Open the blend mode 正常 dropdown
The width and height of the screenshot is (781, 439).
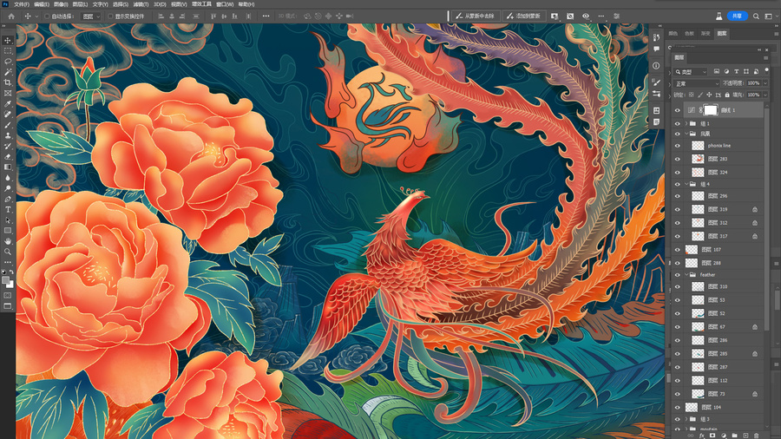coord(696,83)
